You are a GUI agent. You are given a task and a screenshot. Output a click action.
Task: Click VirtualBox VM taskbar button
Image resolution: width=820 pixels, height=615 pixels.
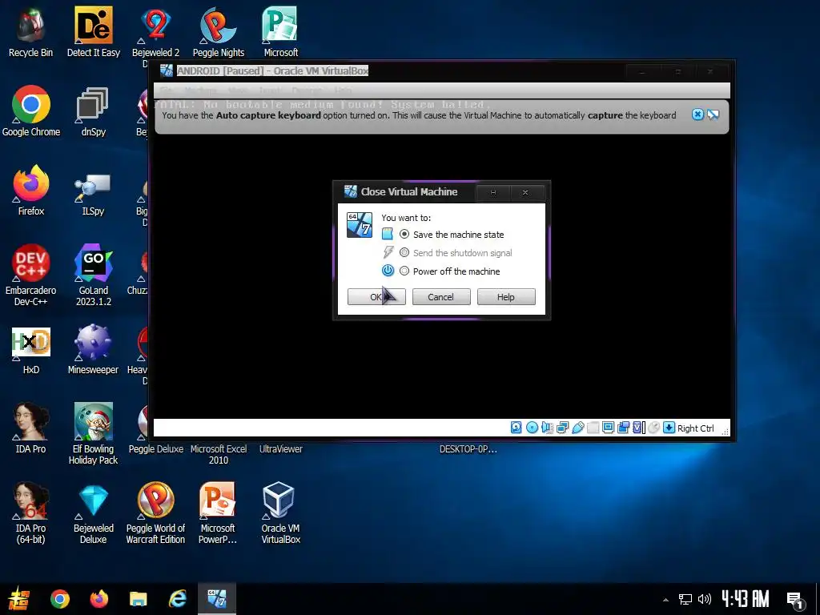tap(217, 599)
